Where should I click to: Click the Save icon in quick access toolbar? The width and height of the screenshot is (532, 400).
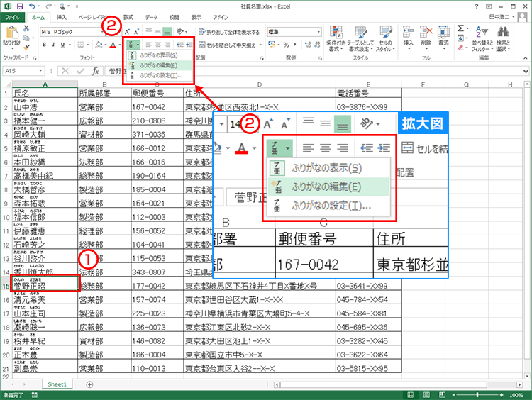21,5
